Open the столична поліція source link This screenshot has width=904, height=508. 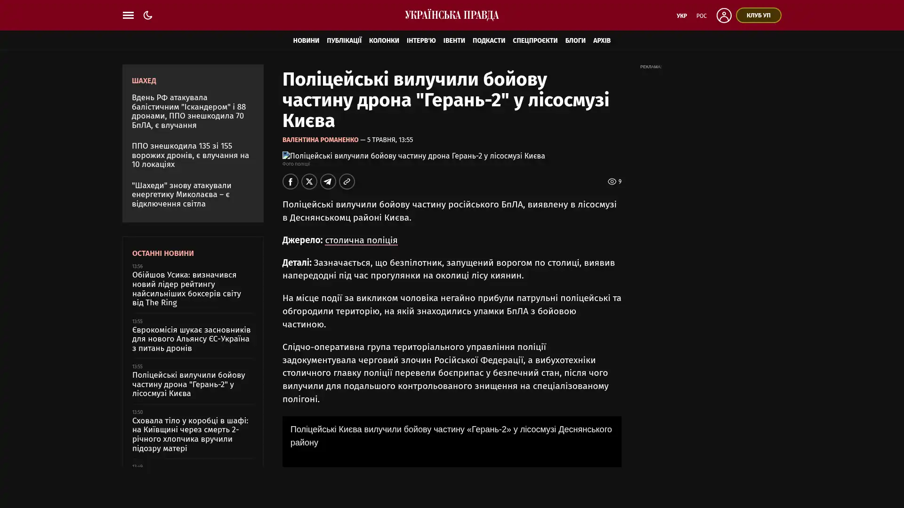tap(361, 240)
